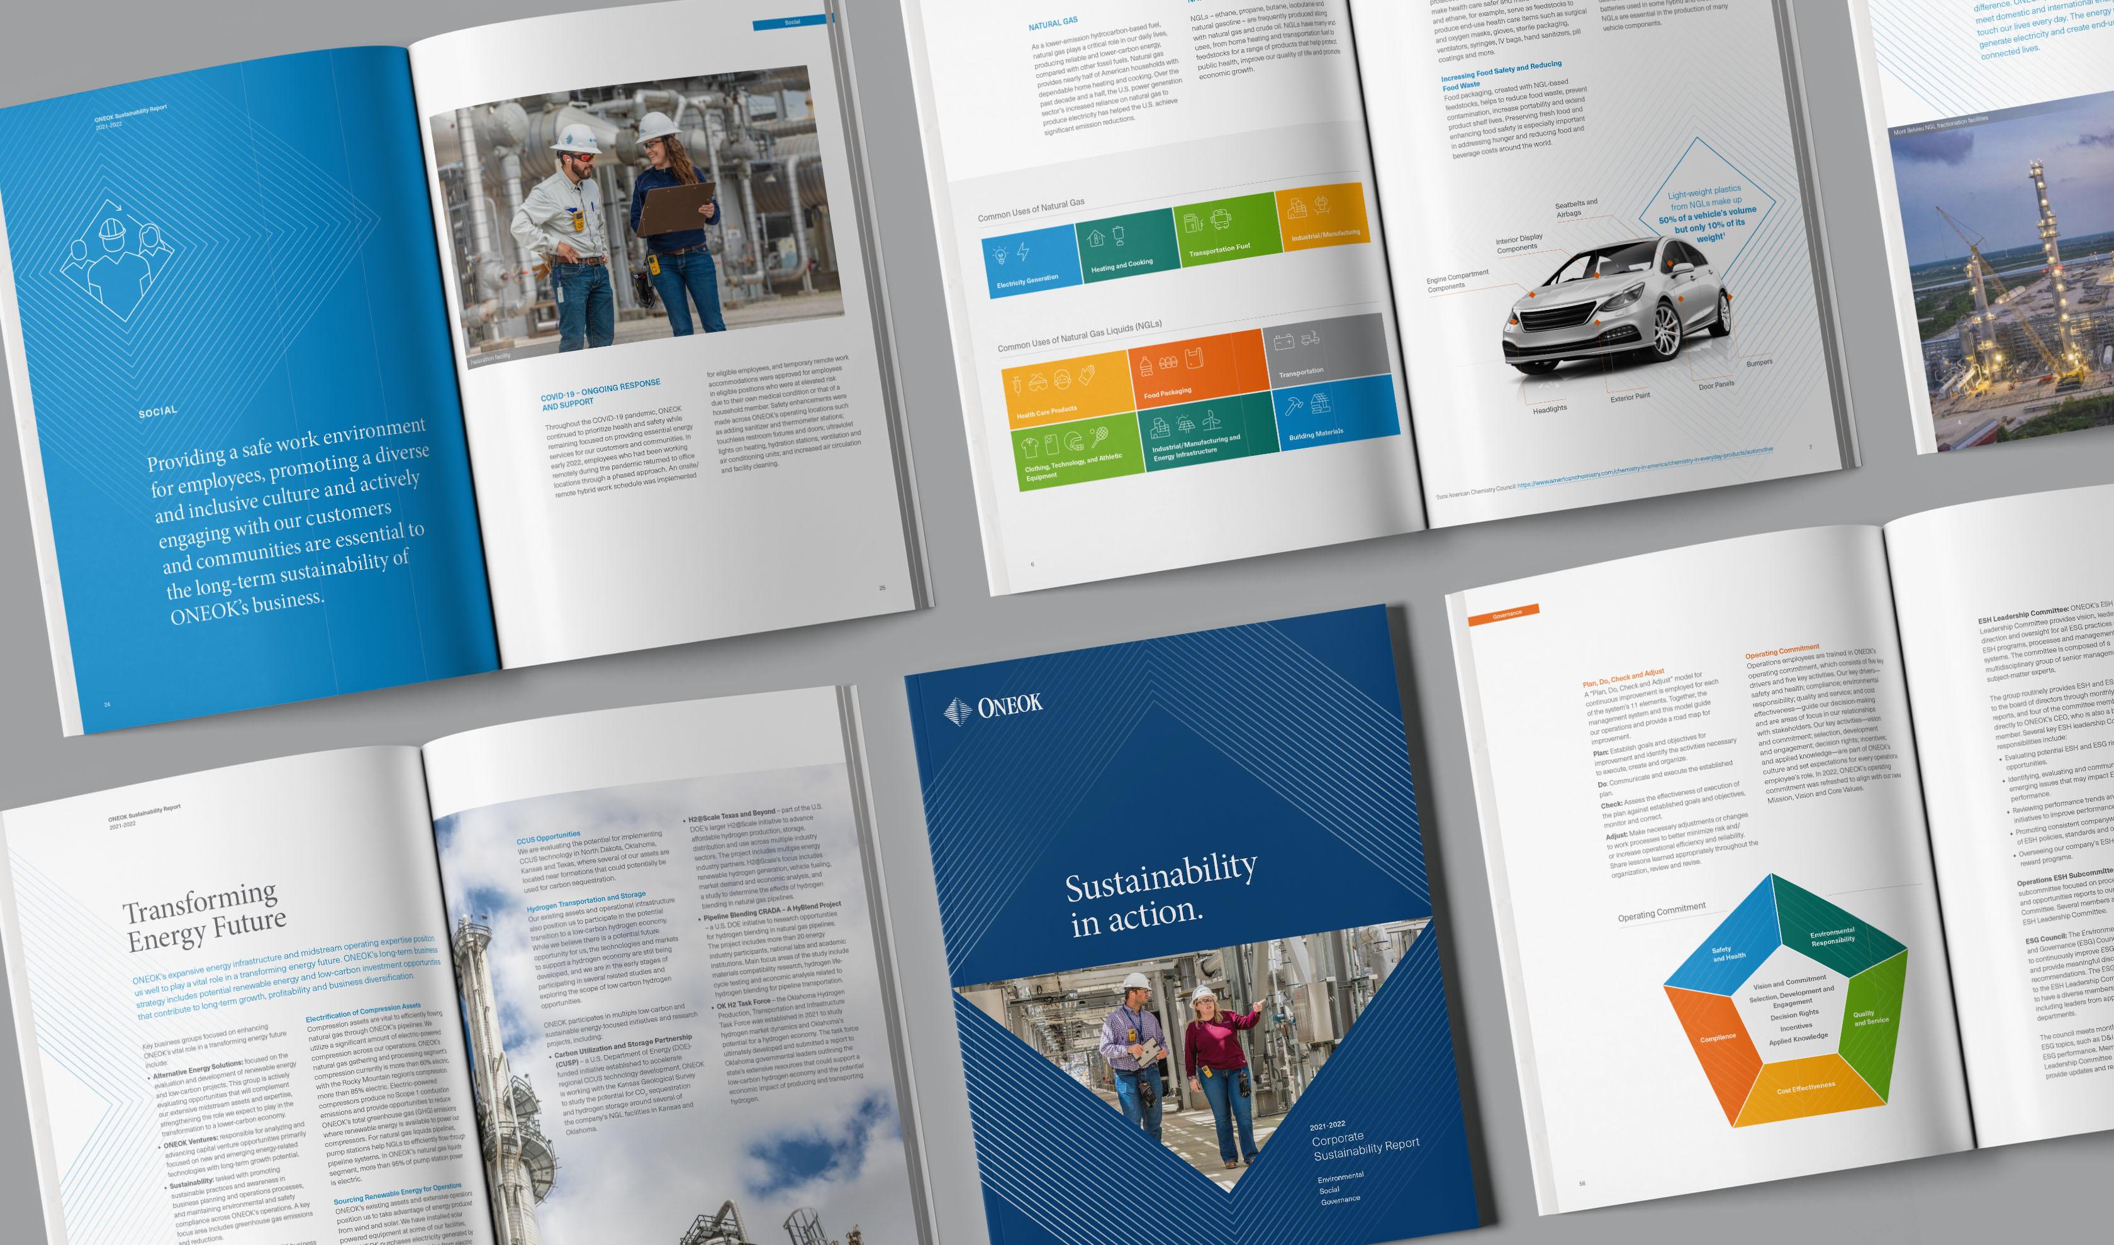2114x1245 pixels.
Task: Click the battery icon in the gray Transportation tile
Action: point(1284,342)
